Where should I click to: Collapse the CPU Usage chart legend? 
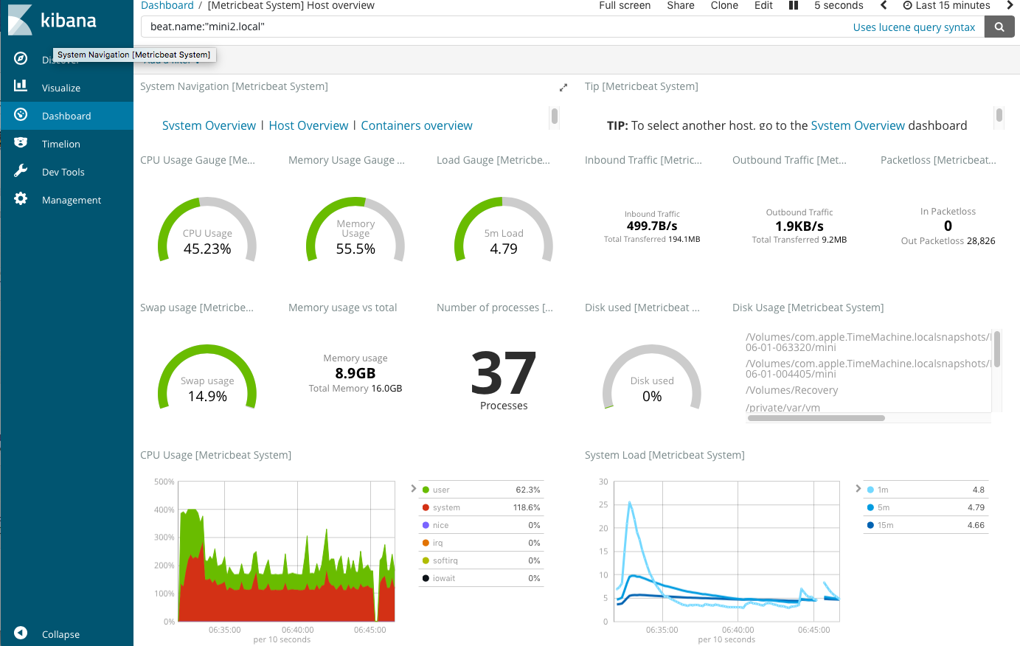click(413, 488)
